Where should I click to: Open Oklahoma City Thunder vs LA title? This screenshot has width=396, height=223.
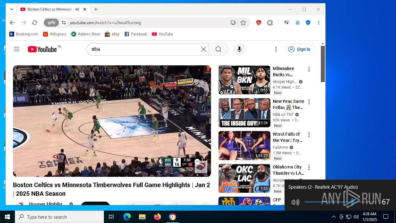click(x=288, y=170)
